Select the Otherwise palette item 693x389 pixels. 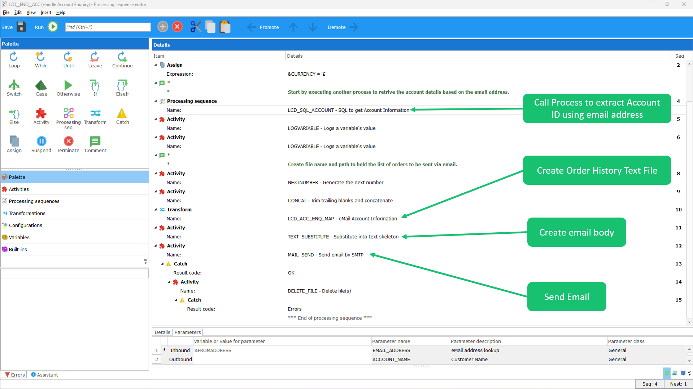point(68,88)
